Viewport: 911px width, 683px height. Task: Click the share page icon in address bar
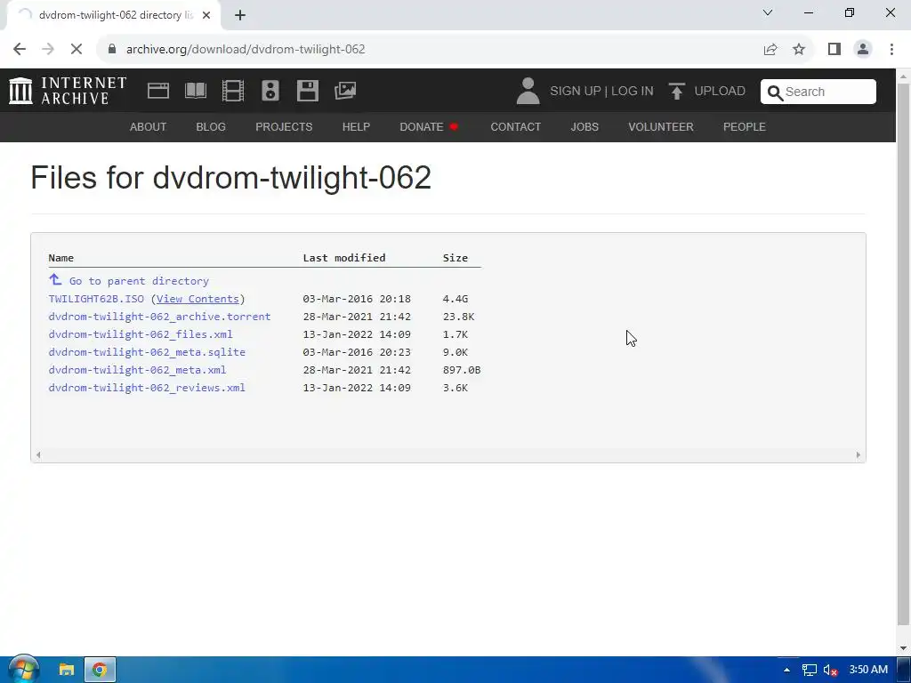click(x=770, y=50)
